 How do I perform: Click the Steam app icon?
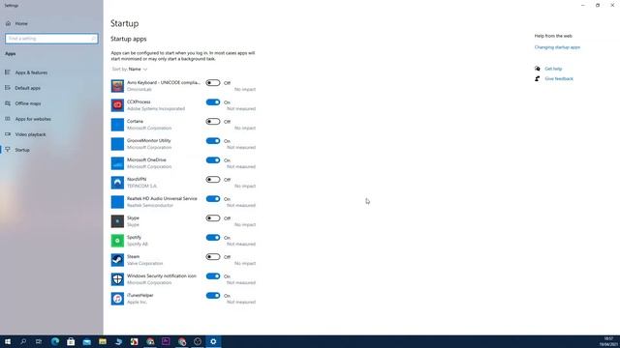point(117,260)
